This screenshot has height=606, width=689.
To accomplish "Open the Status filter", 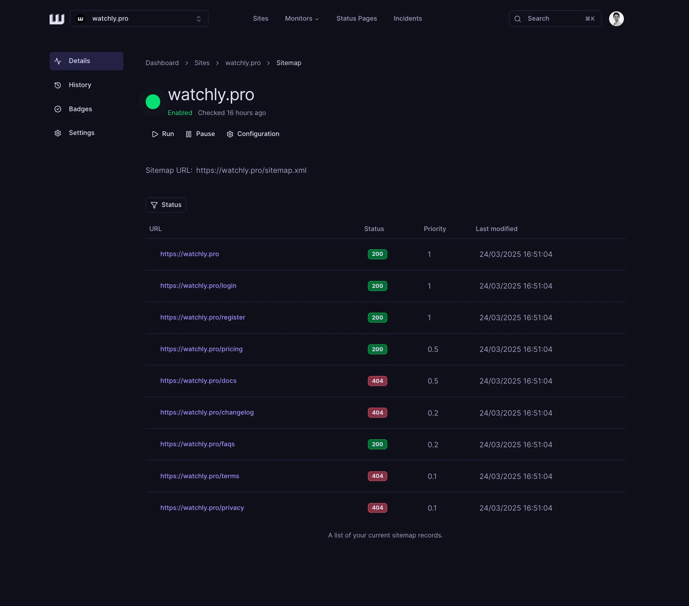I will click(166, 205).
